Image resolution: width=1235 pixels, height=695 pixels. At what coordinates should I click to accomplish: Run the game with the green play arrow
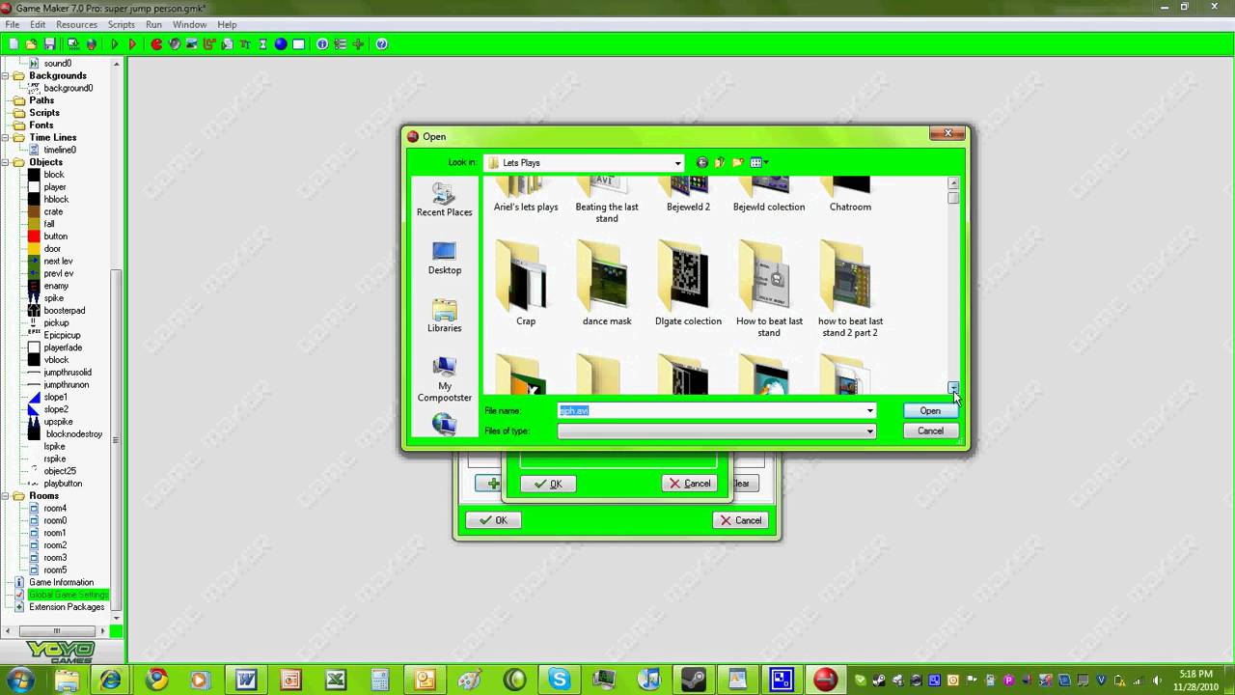[x=115, y=44]
